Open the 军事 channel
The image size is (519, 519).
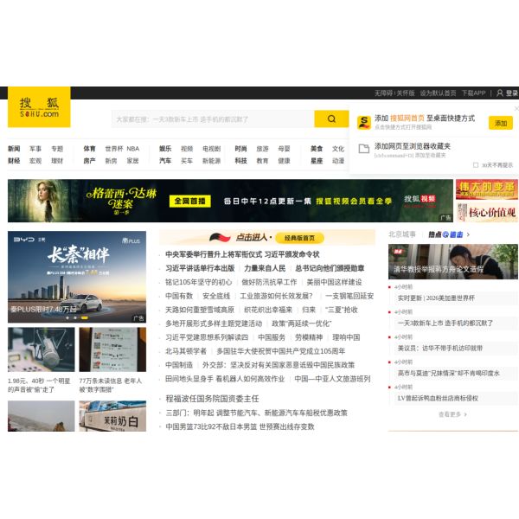(35, 149)
